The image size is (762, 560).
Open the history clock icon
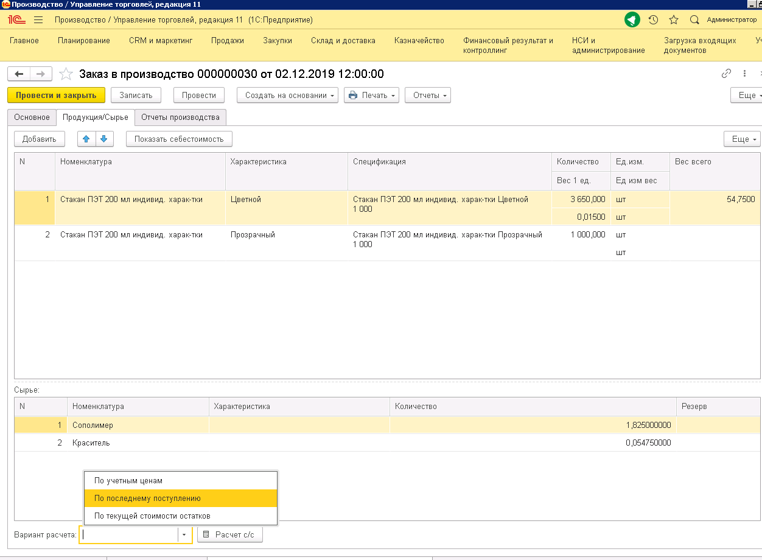(653, 20)
